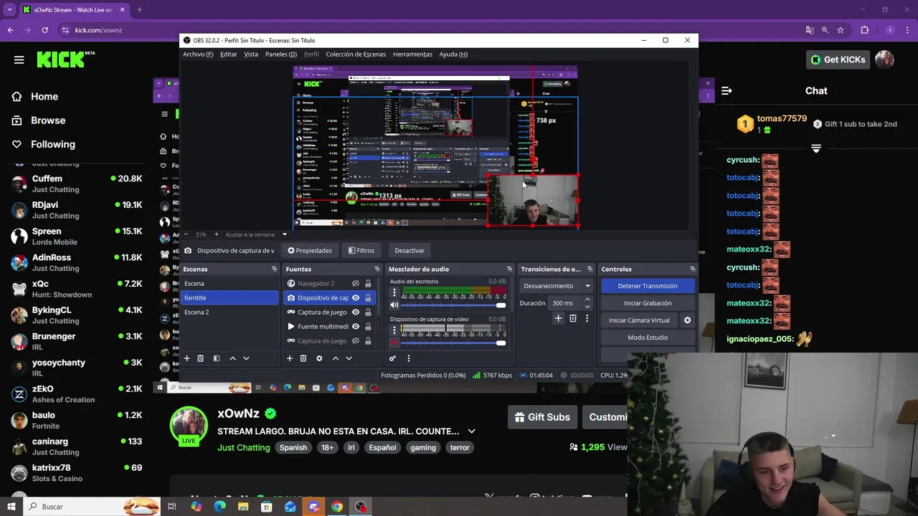Collapse Kick chat panel arrow icon
The width and height of the screenshot is (918, 516).
point(727,90)
